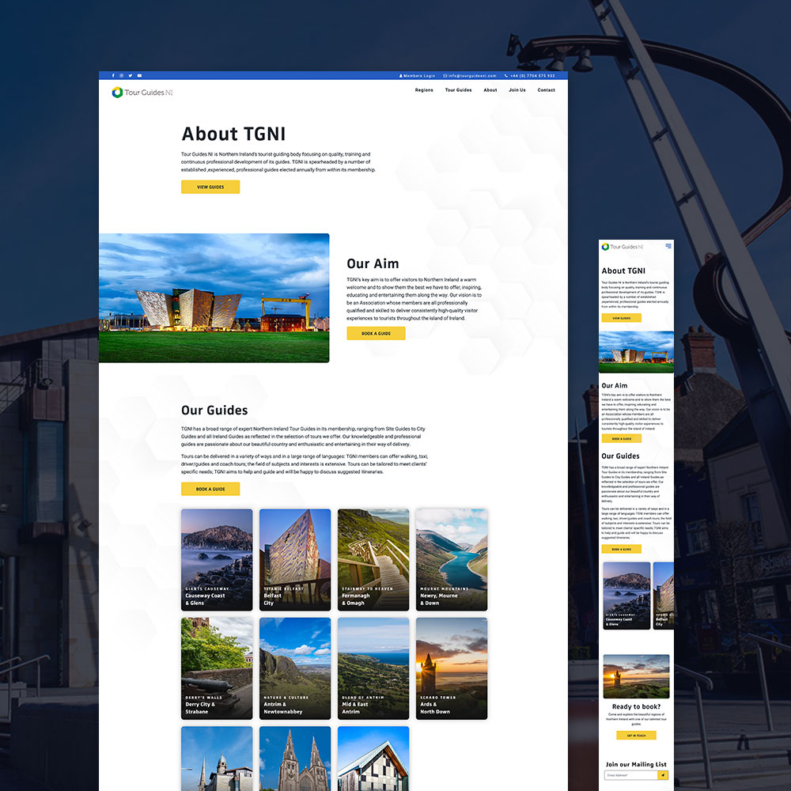Image resolution: width=791 pixels, height=791 pixels.
Task: Open the YouTube icon in top bar
Action: [x=139, y=76]
